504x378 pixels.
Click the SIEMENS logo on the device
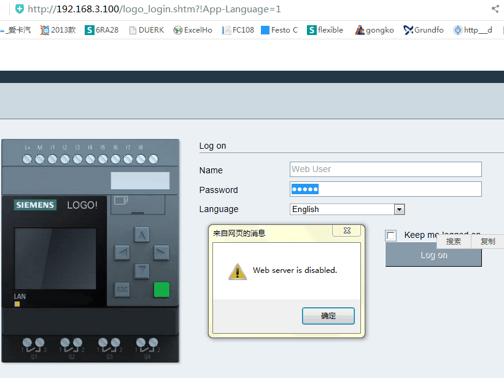pyautogui.click(x=35, y=205)
